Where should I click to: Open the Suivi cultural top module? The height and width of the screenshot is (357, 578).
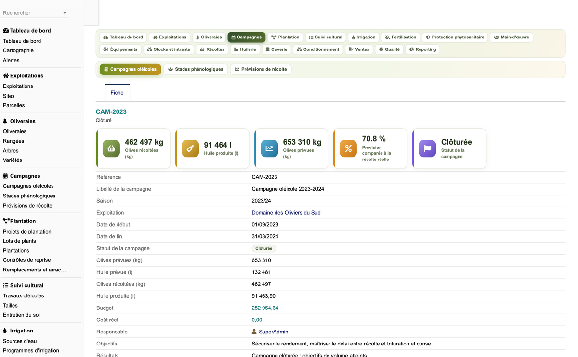click(325, 37)
